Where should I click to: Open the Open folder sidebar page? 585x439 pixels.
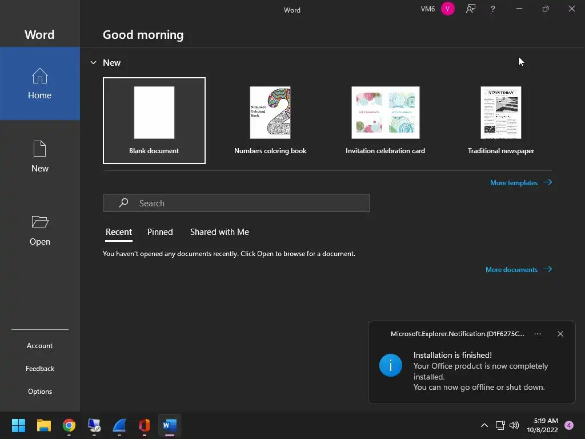[x=39, y=230]
